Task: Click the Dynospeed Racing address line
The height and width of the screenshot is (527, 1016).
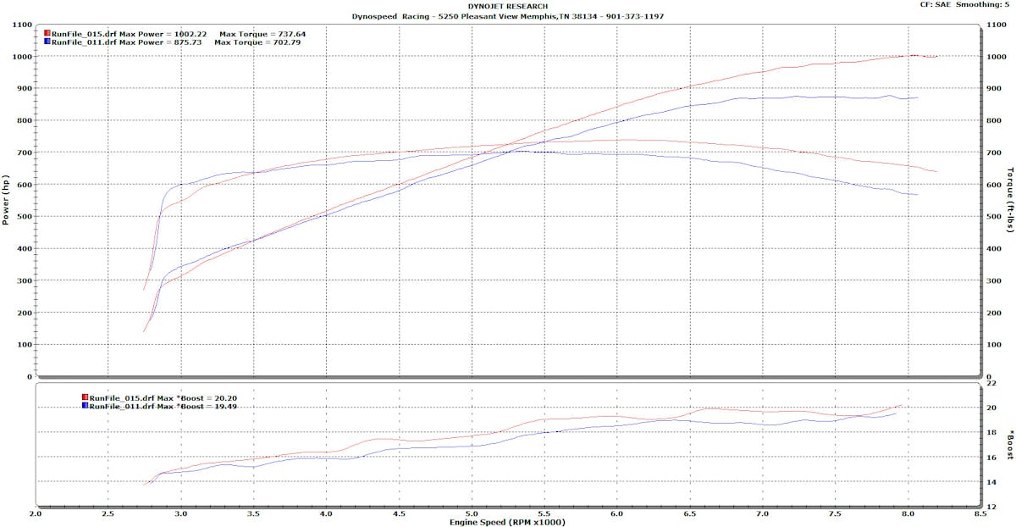Action: [508, 16]
